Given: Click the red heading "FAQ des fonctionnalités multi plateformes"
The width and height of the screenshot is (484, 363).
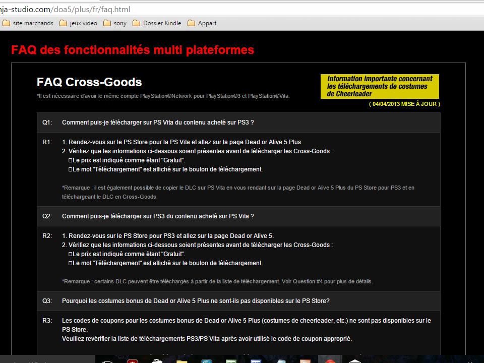Looking at the screenshot, I should pyautogui.click(x=133, y=50).
